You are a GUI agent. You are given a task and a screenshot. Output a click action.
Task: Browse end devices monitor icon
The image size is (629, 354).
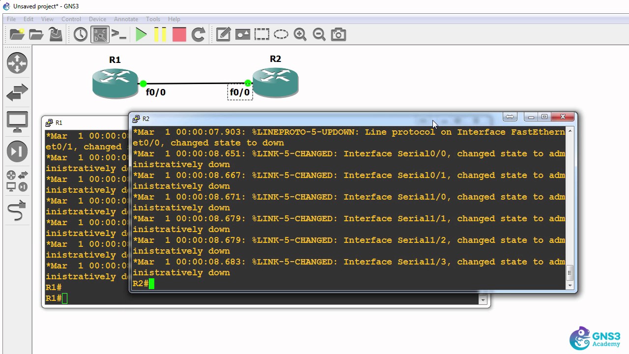pos(17,122)
